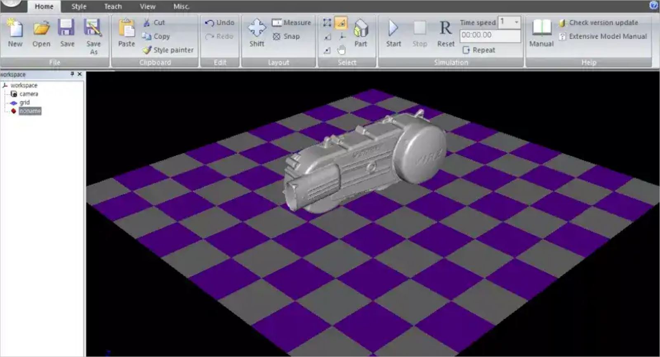Select grid in the workspace tree
The width and height of the screenshot is (660, 357).
pyautogui.click(x=24, y=103)
